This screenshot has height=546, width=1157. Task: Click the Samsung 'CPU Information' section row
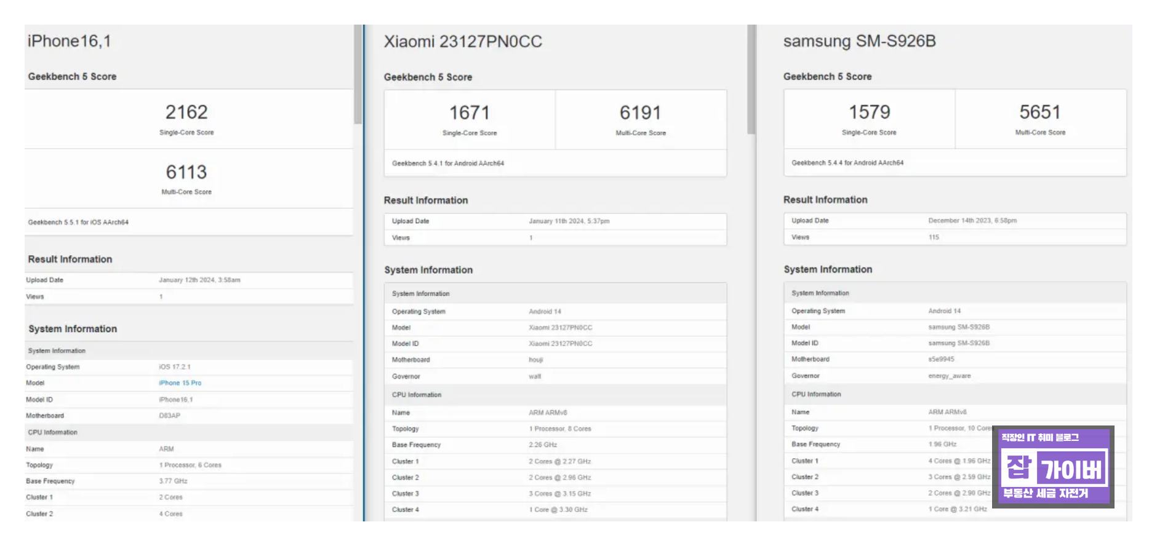click(x=955, y=394)
